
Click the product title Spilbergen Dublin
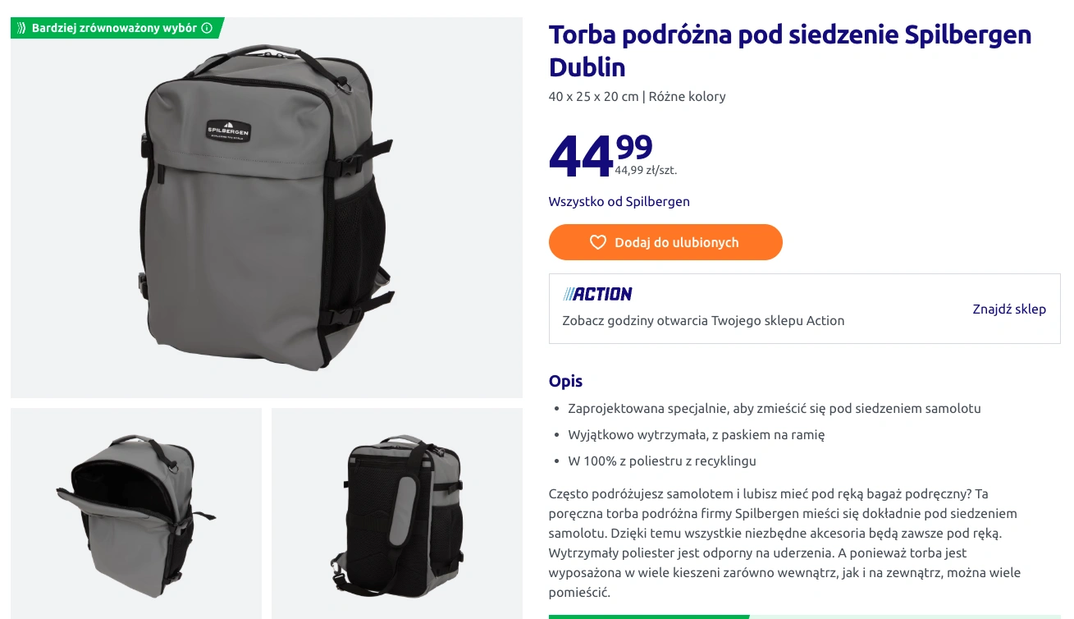click(790, 50)
